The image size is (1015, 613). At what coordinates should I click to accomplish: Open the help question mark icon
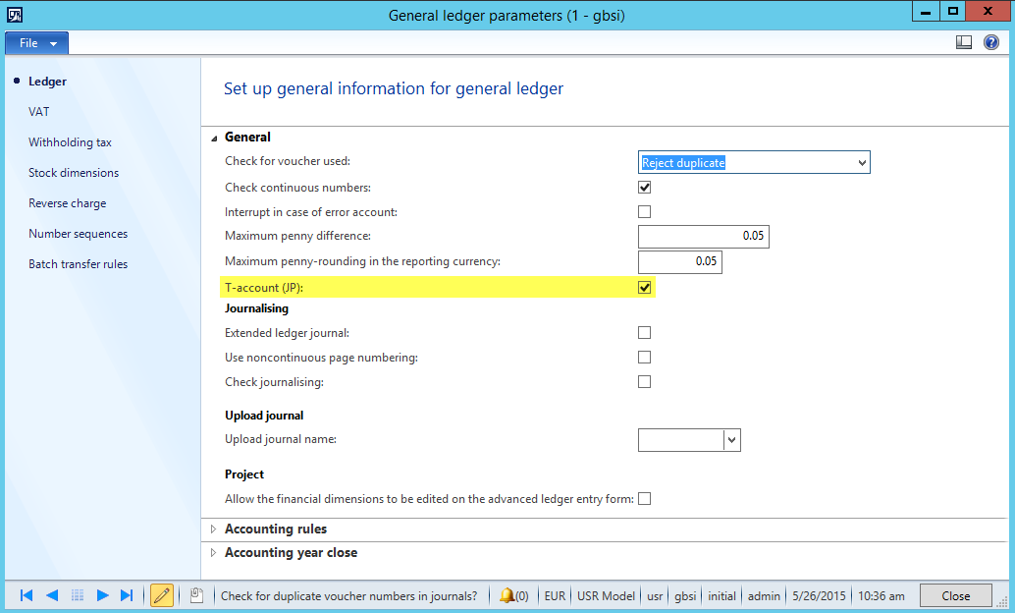[991, 42]
